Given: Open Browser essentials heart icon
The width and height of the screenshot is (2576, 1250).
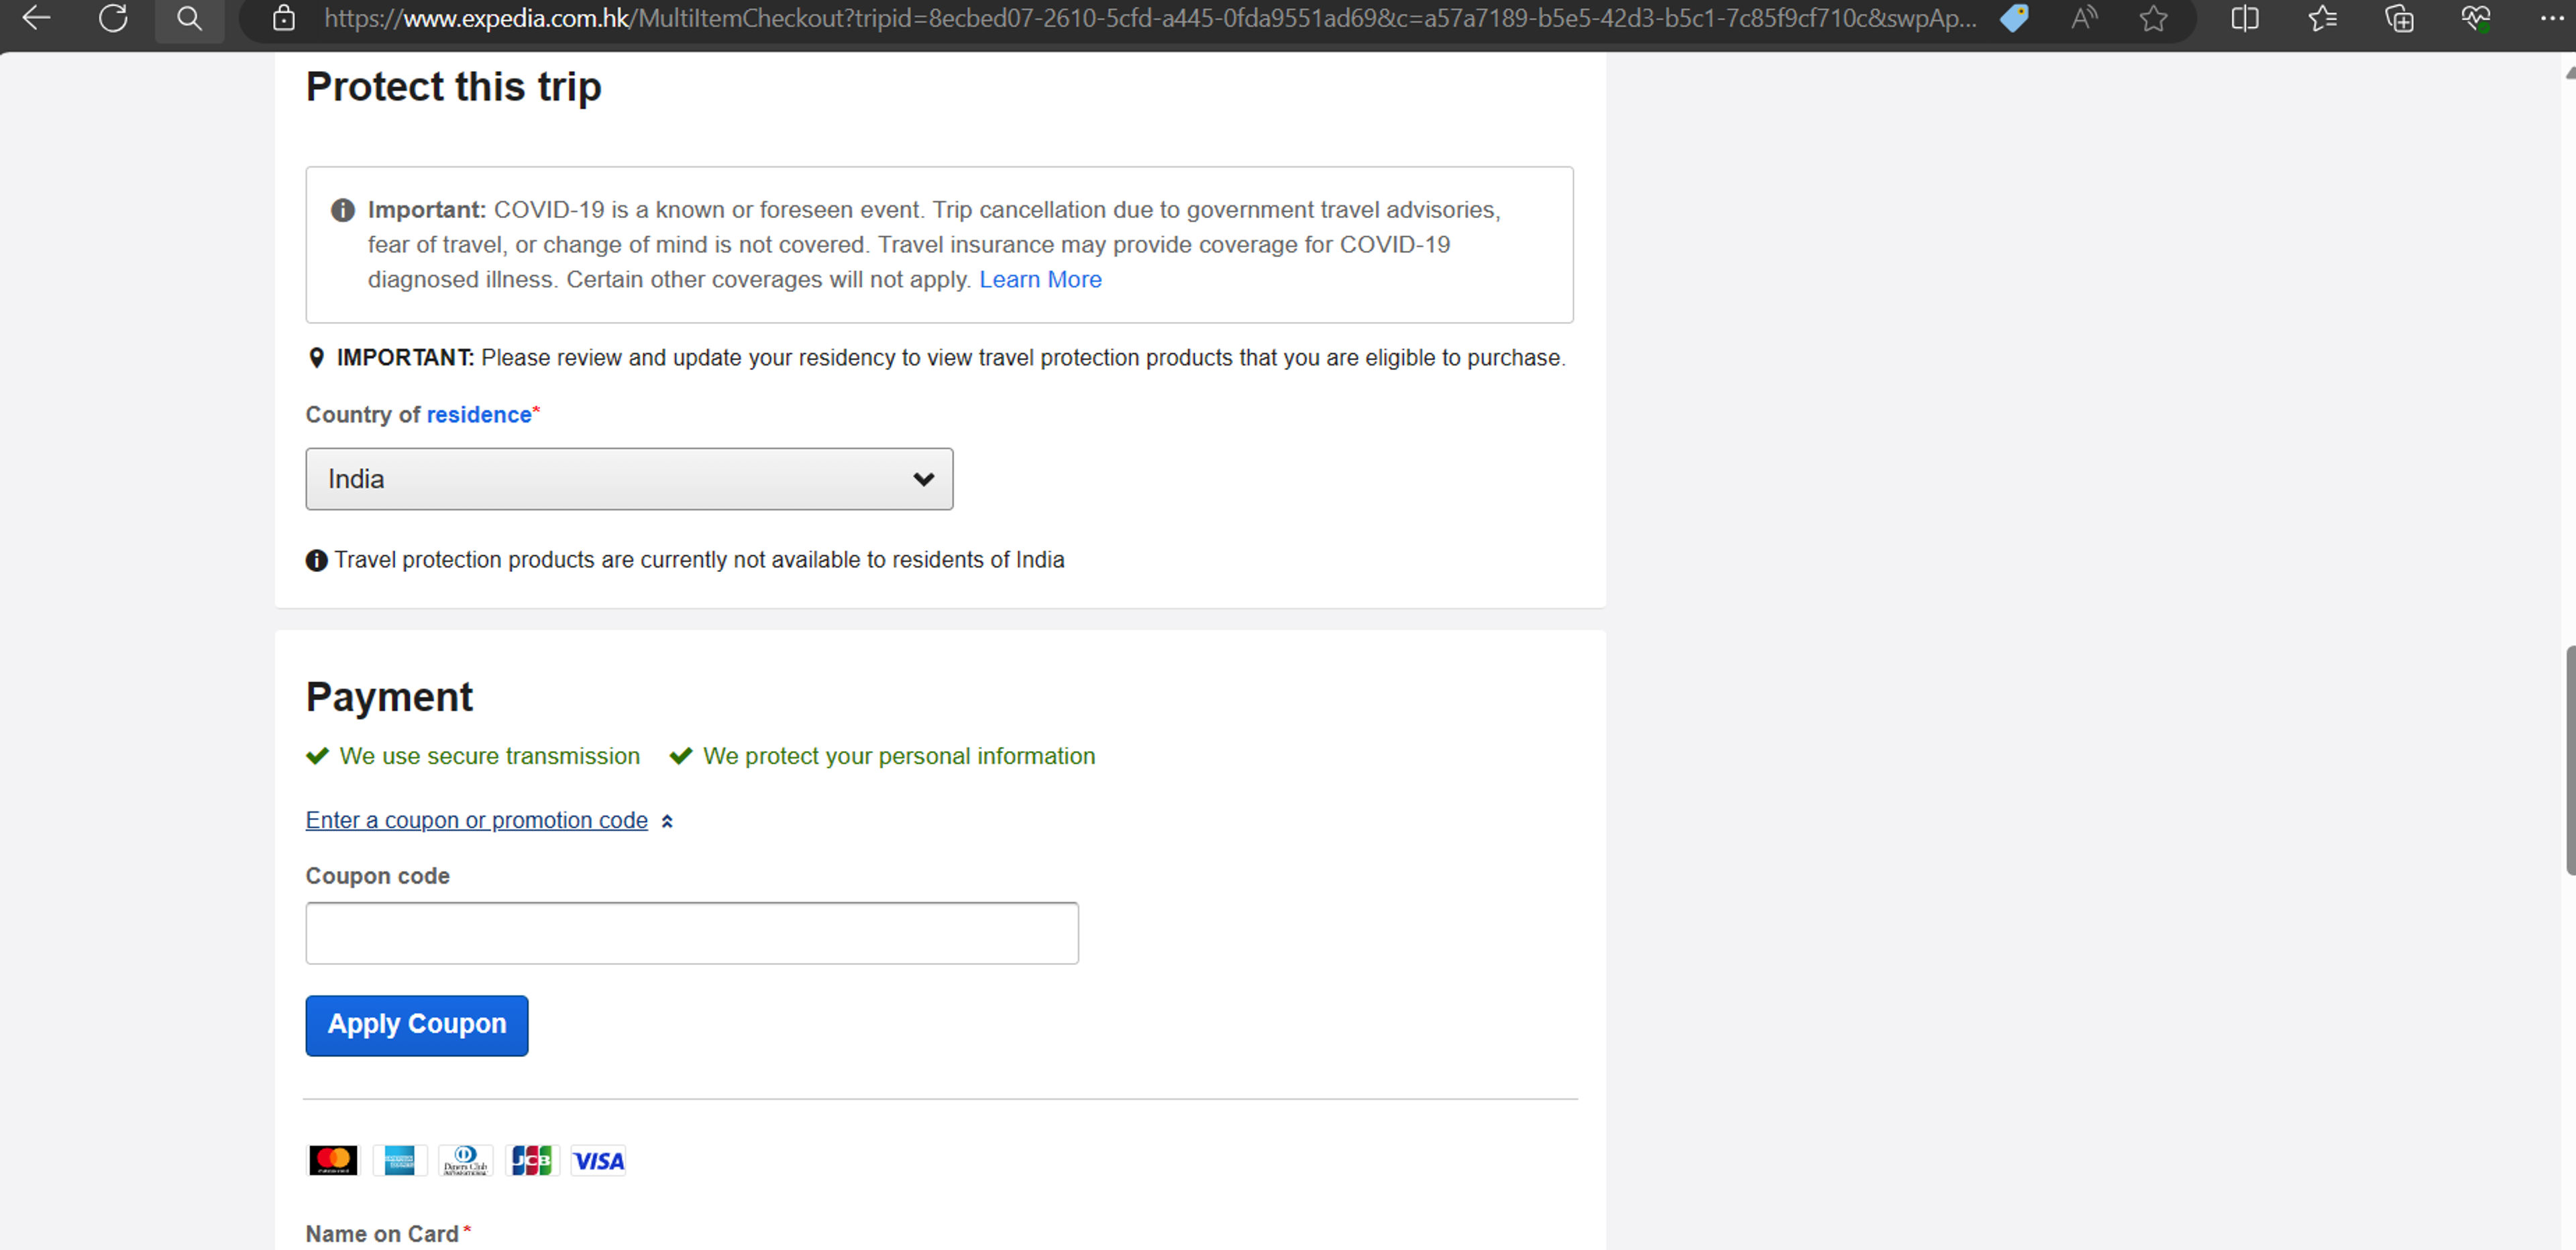Looking at the screenshot, I should pyautogui.click(x=2476, y=18).
